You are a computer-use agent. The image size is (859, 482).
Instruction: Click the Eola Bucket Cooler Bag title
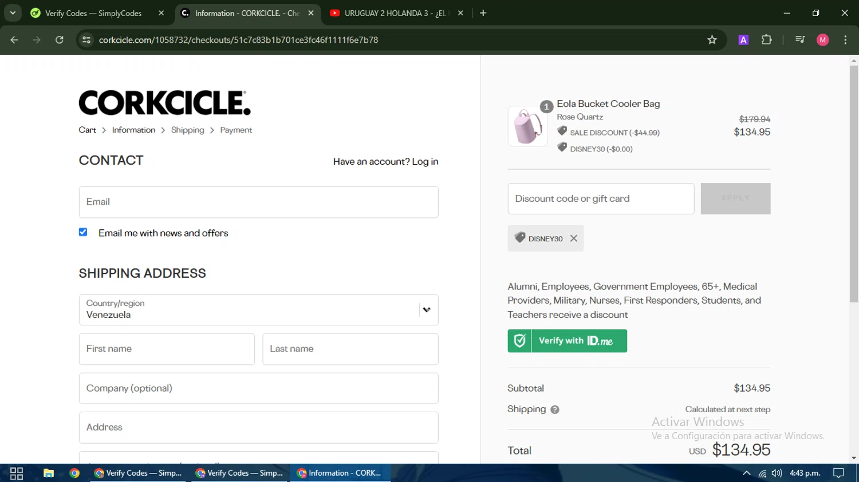(x=608, y=104)
